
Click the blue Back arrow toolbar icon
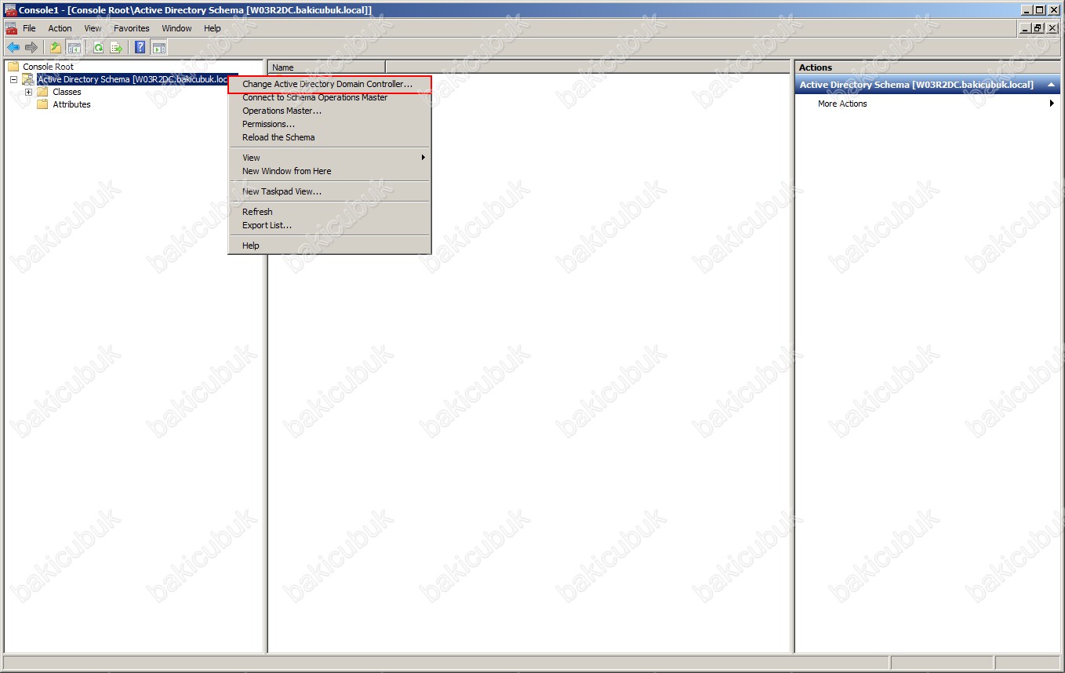point(13,47)
